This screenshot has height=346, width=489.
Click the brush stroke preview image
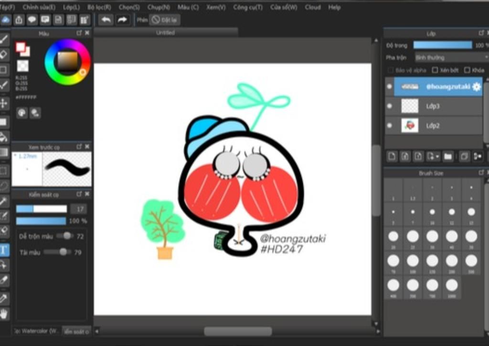click(67, 169)
